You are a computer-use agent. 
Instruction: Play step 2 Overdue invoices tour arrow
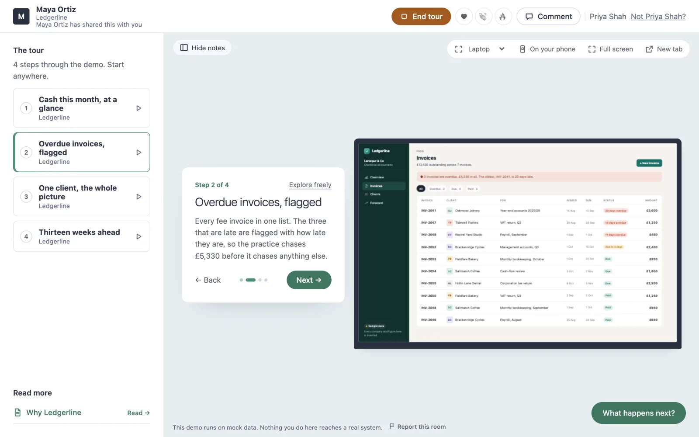pos(138,153)
